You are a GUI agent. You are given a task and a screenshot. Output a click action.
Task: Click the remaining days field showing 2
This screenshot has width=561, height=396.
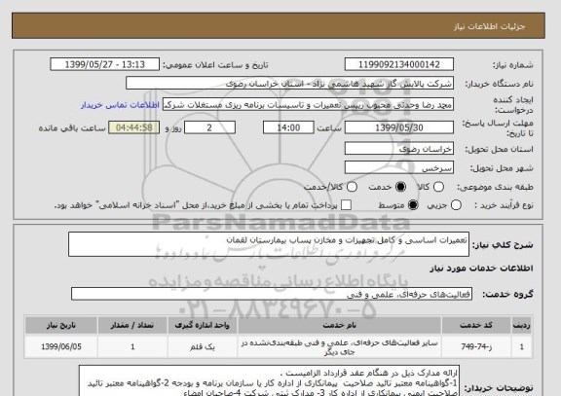click(209, 127)
